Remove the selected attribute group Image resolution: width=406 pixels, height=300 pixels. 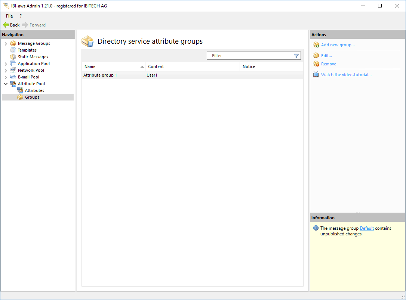[328, 64]
